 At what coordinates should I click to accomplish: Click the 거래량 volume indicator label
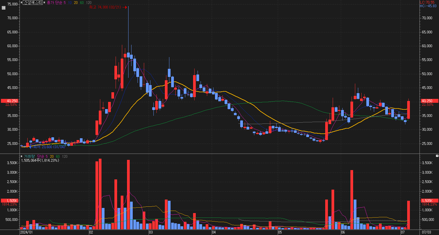point(29,156)
